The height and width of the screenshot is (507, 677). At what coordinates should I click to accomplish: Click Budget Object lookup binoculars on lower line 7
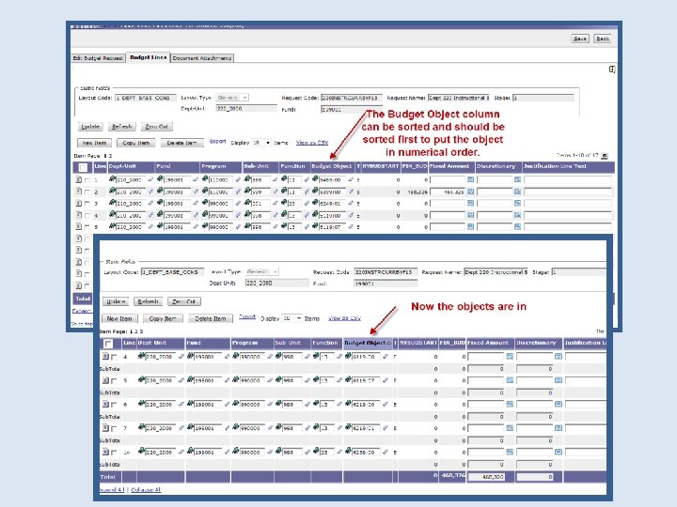[348, 427]
